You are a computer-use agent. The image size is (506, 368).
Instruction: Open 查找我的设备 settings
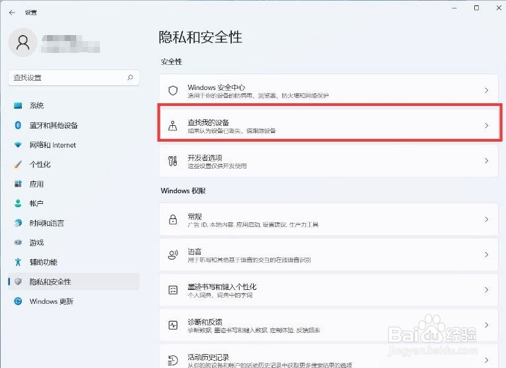[329, 126]
